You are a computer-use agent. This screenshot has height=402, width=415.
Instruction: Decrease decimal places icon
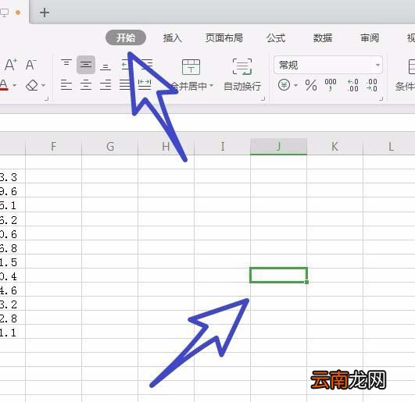372,85
